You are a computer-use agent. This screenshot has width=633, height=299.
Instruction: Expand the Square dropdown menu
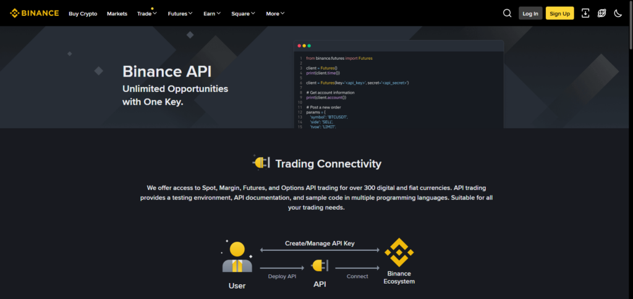point(243,14)
